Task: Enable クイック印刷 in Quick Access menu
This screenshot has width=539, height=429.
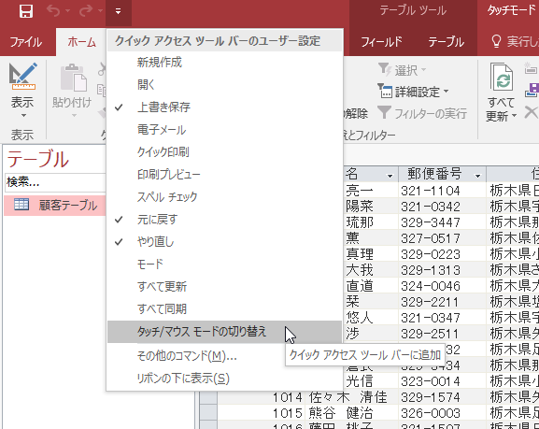Action: tap(225, 151)
